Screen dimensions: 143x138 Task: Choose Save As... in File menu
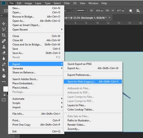click(36, 53)
